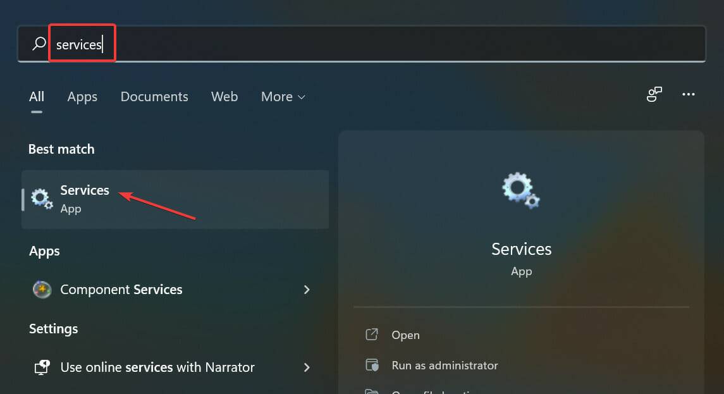Click the large Services icon in the preview panel

tap(520, 190)
